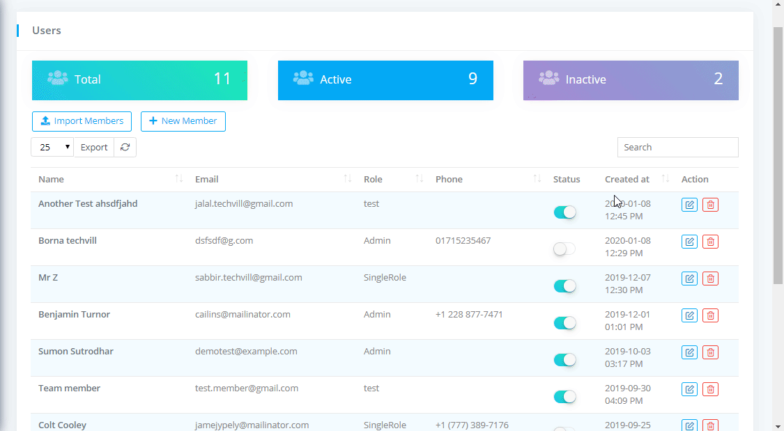Screen dimensions: 784x431
Task: Click the vertical page scrollbar
Action: pos(778,153)
